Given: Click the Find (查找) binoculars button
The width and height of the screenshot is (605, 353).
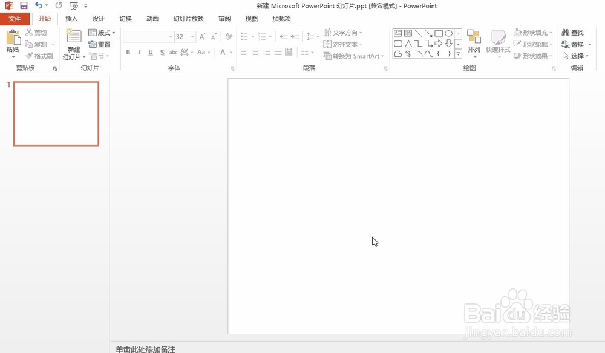Looking at the screenshot, I should click(x=572, y=33).
